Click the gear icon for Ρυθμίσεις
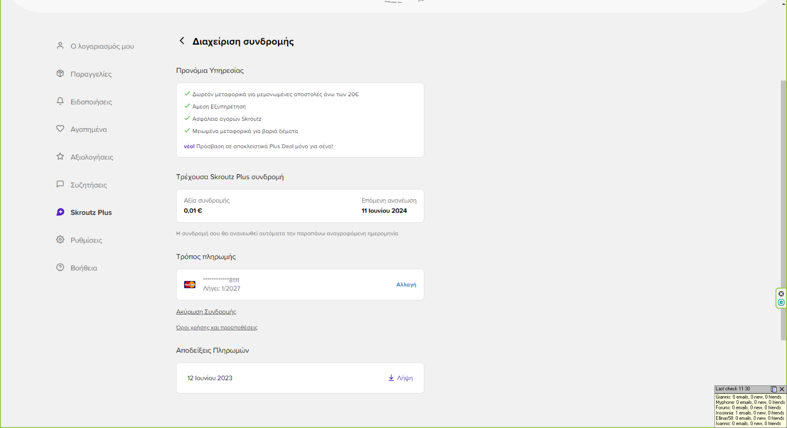 click(60, 240)
